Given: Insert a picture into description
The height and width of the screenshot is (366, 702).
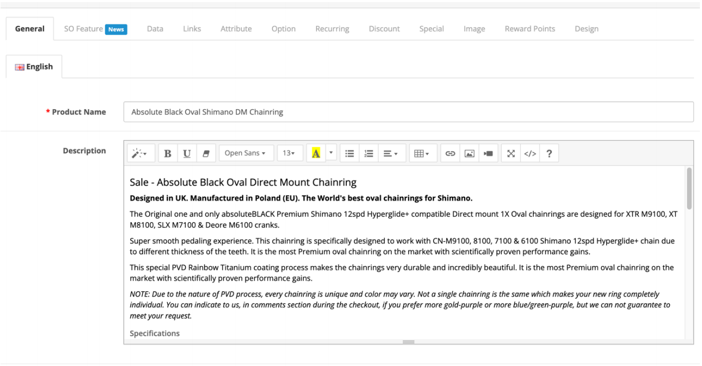Looking at the screenshot, I should point(469,153).
